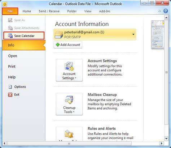Click the horizontal scrollbar right arrow
Image resolution: width=171 pixels, height=148 pixels.
[161, 143]
